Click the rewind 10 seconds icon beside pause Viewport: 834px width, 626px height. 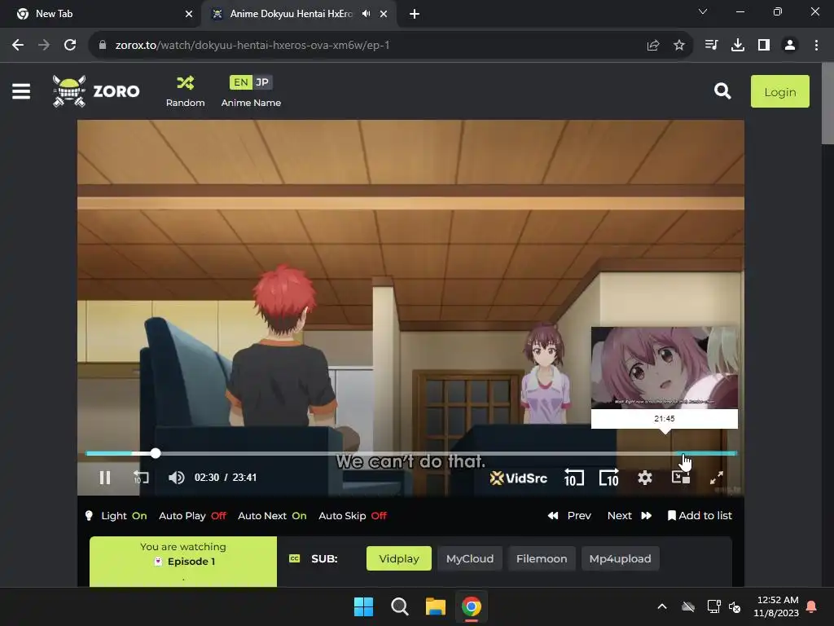141,478
